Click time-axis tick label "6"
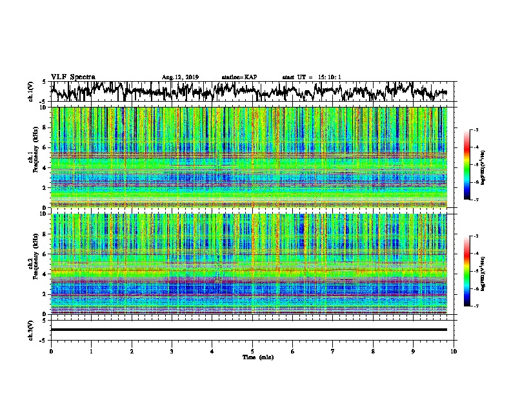Viewport: 511px width, 394px height. click(x=293, y=352)
